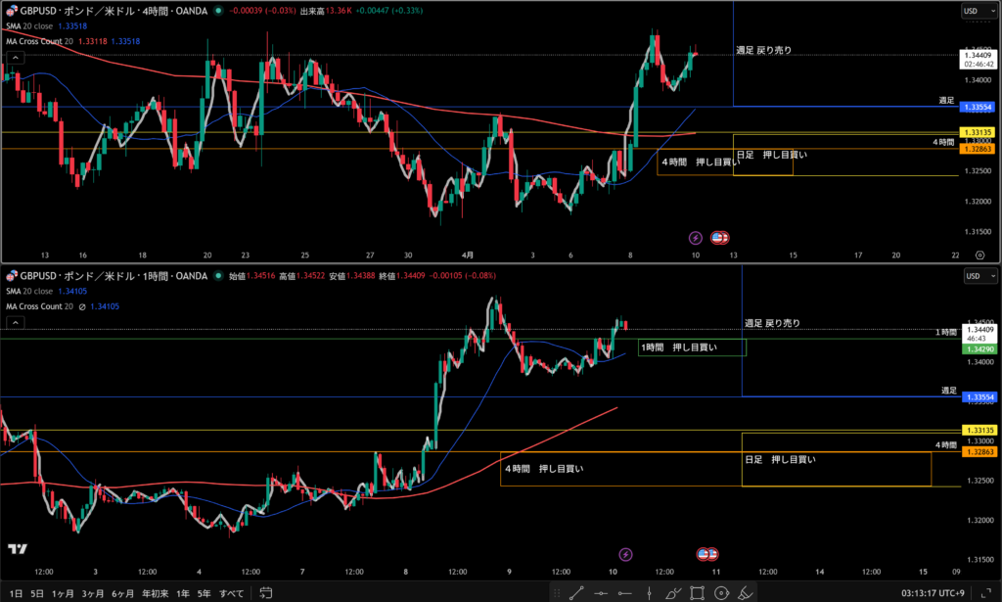Click the eraser tool in drawing toolbar

point(746,592)
